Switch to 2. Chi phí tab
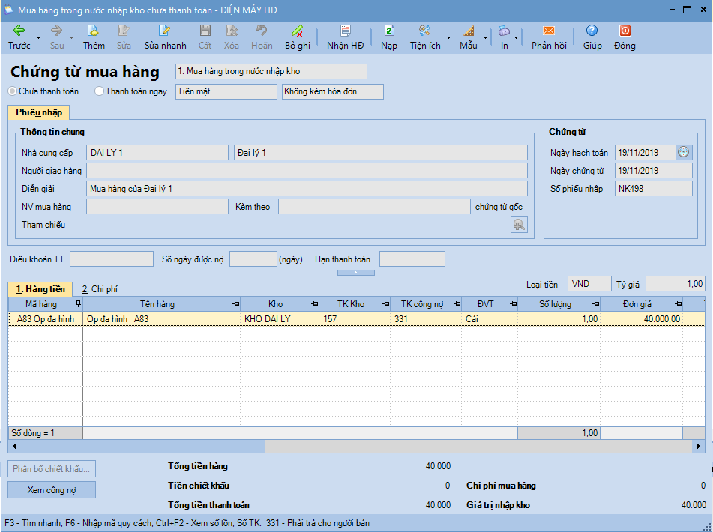 pos(100,289)
